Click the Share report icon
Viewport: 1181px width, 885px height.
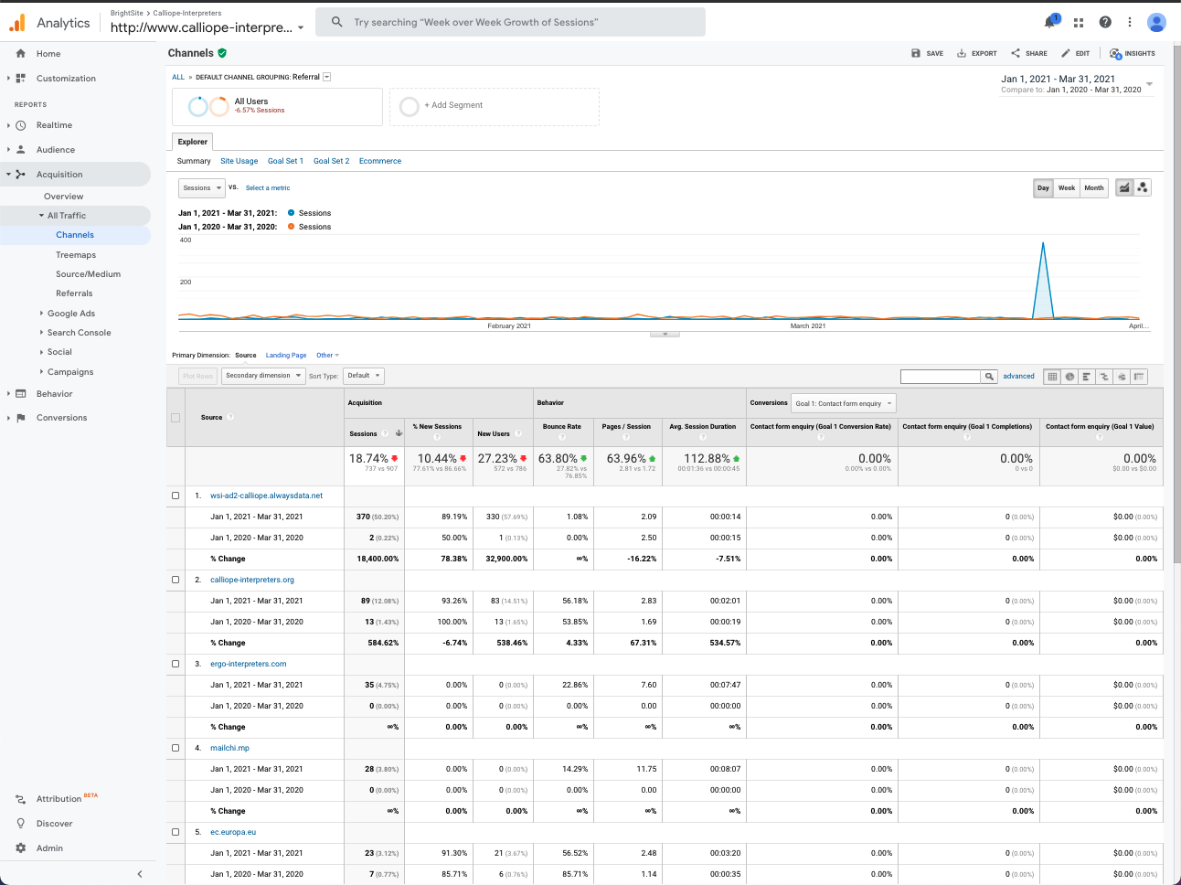pyautogui.click(x=1027, y=53)
